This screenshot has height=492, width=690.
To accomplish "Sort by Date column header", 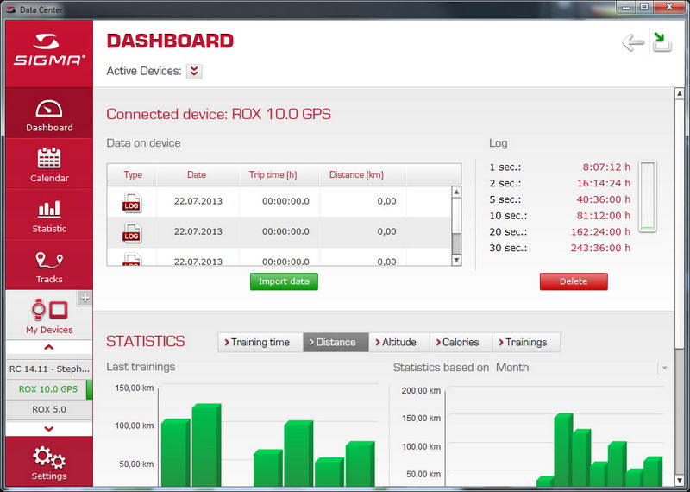I will coord(198,175).
